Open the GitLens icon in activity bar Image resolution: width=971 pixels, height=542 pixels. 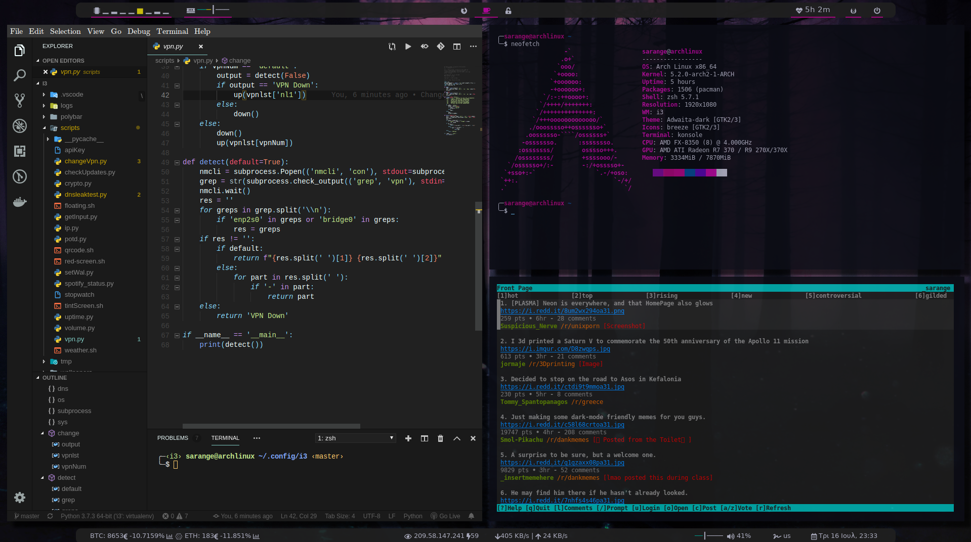[19, 176]
